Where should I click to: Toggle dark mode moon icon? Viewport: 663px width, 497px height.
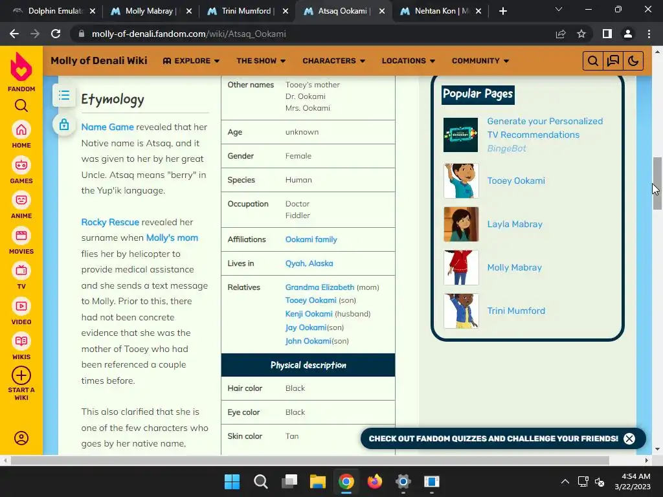(633, 61)
